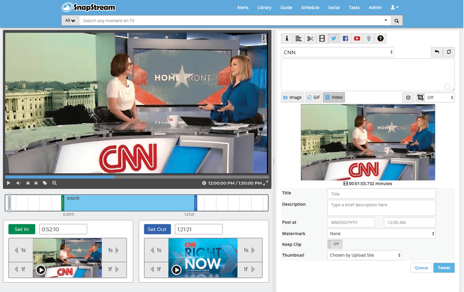
Task: Open the All search filter dropdown
Action: coord(70,21)
